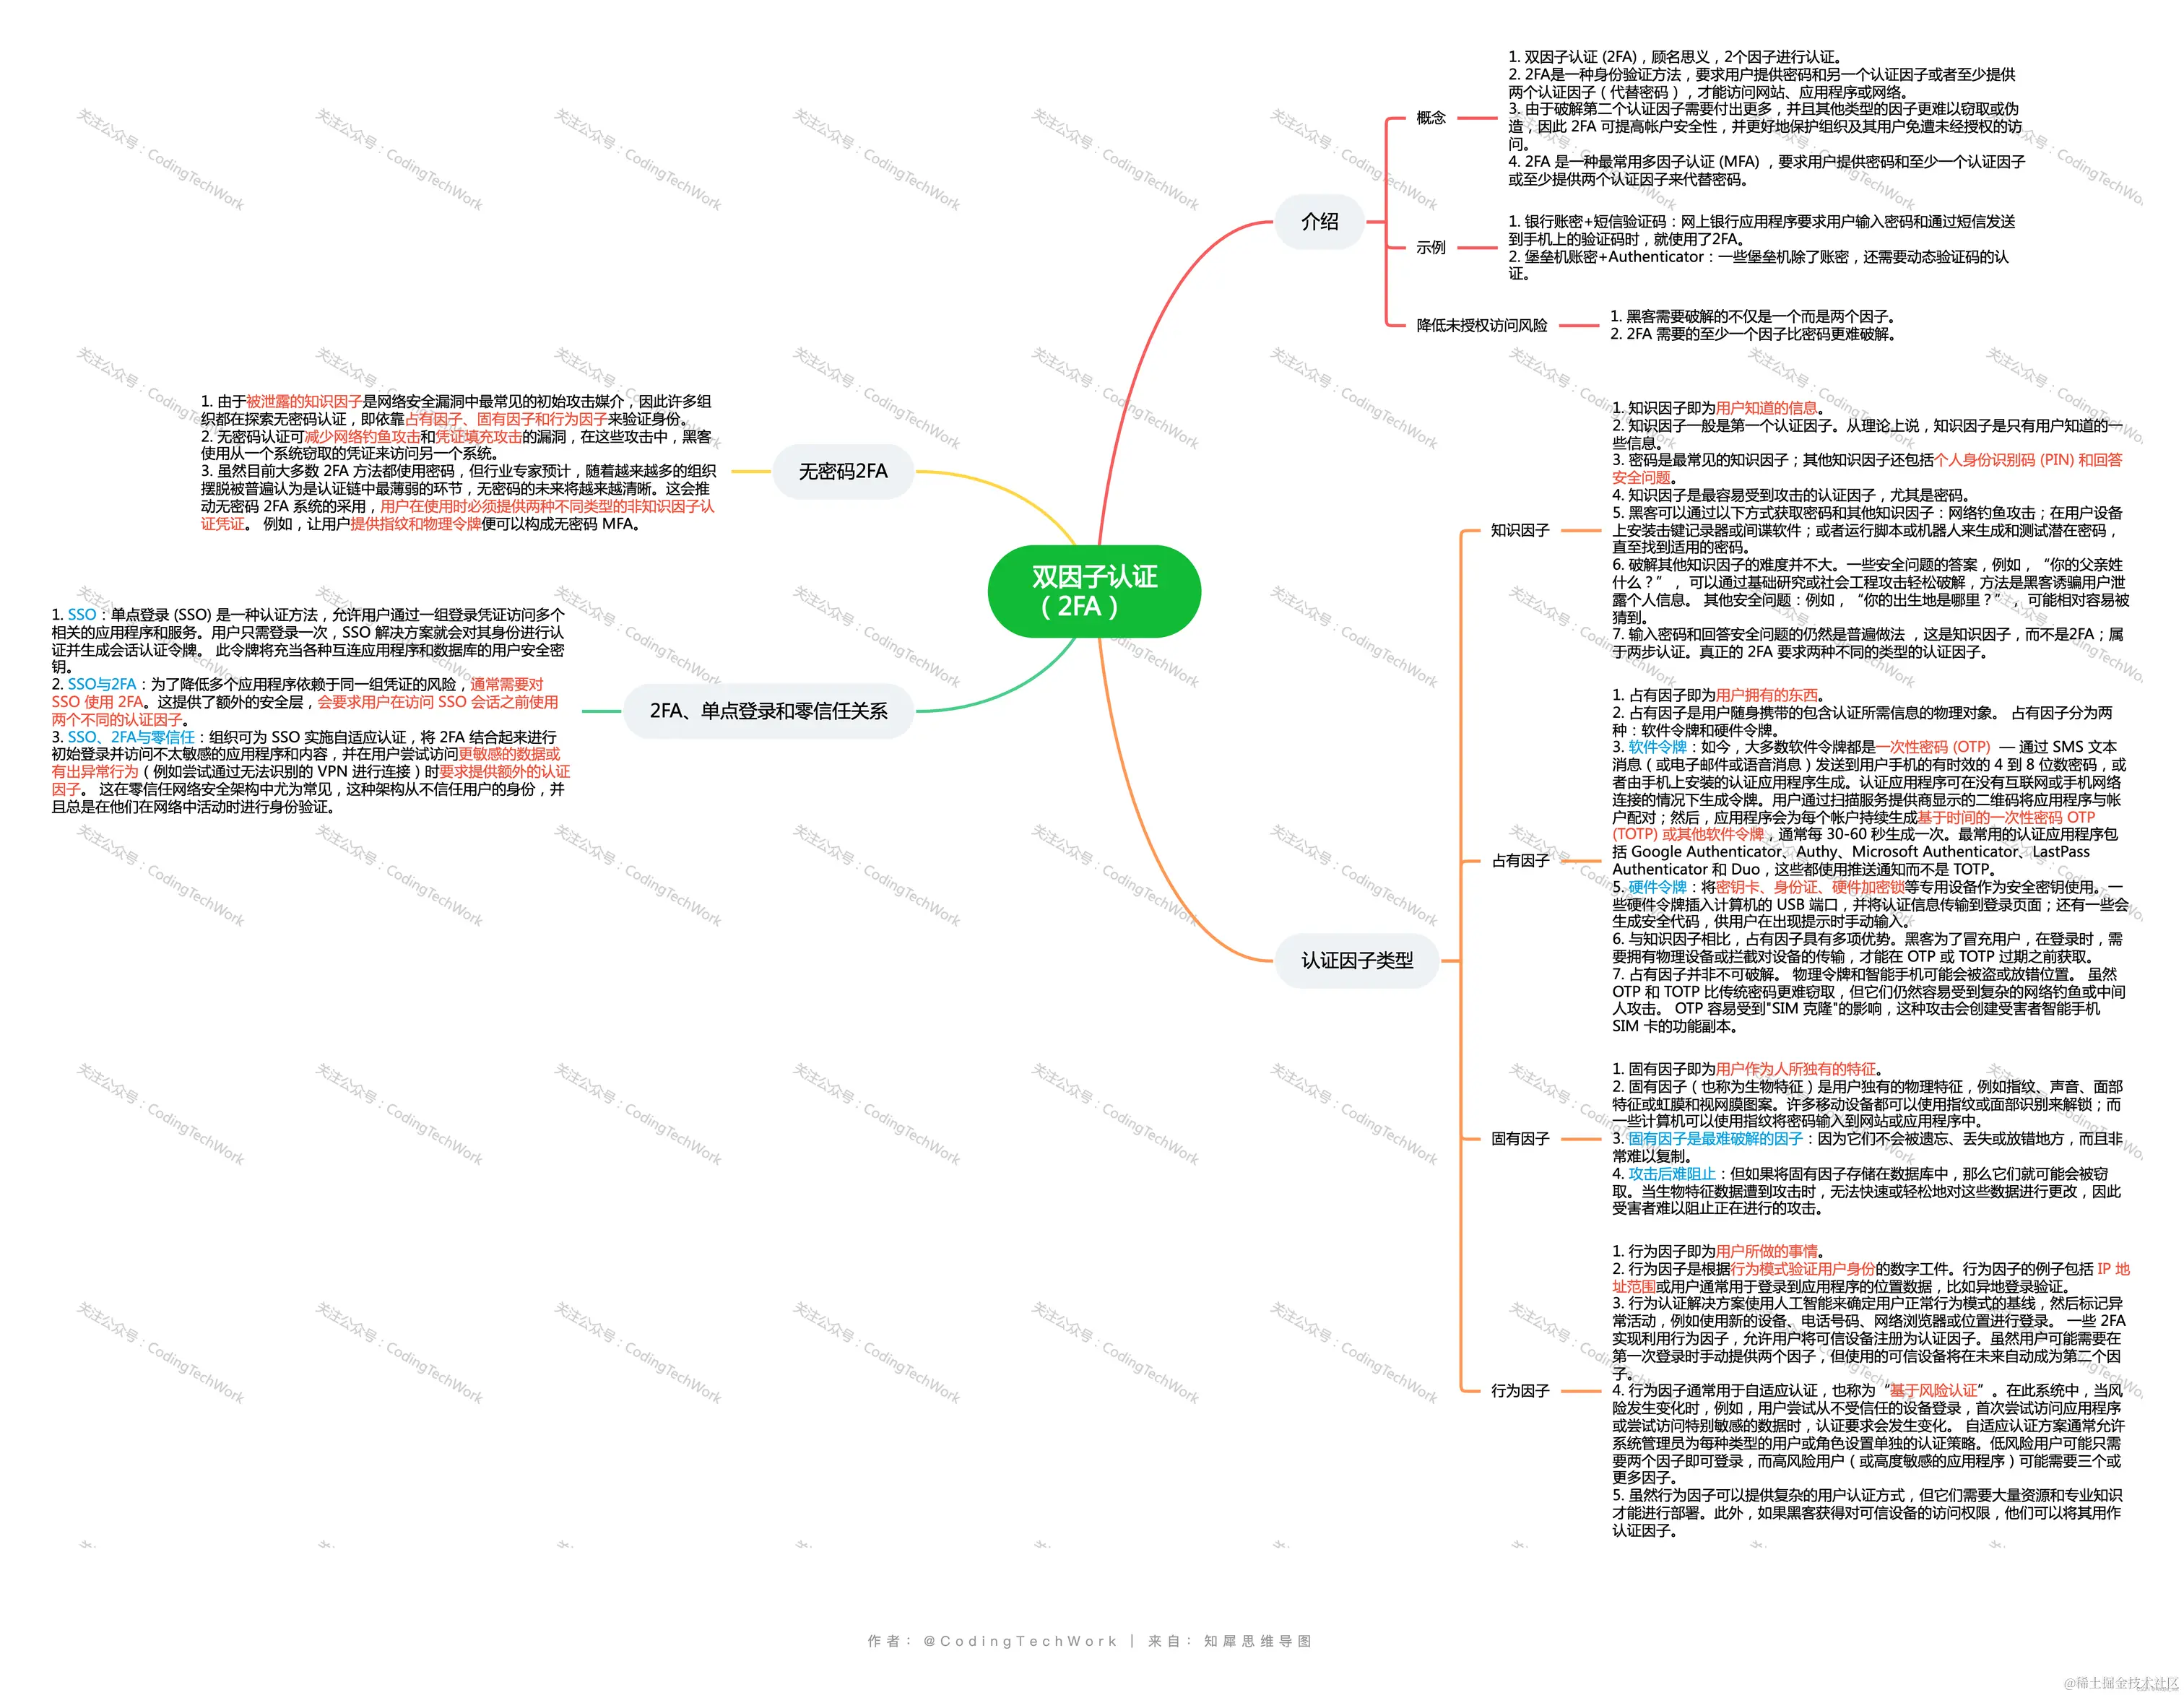Select the 认证因子类型 branch node
This screenshot has width=2184, height=1695.
coord(1356,960)
